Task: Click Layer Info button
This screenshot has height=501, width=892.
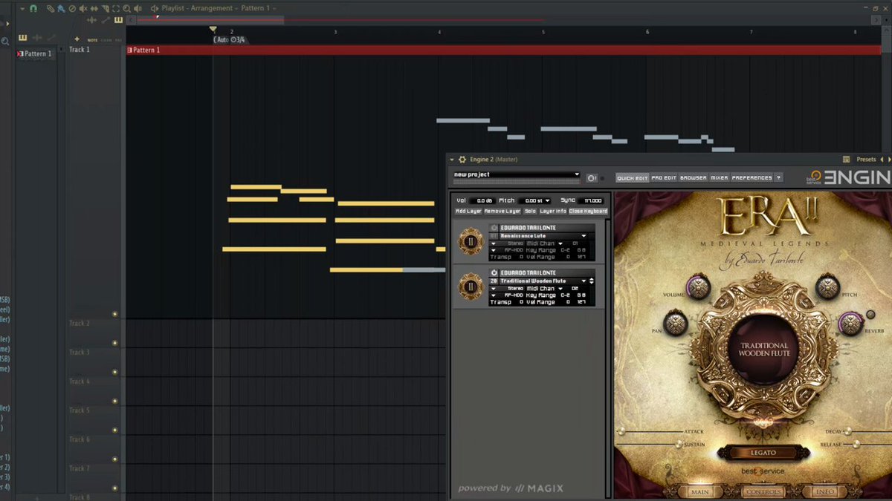Action: (553, 212)
